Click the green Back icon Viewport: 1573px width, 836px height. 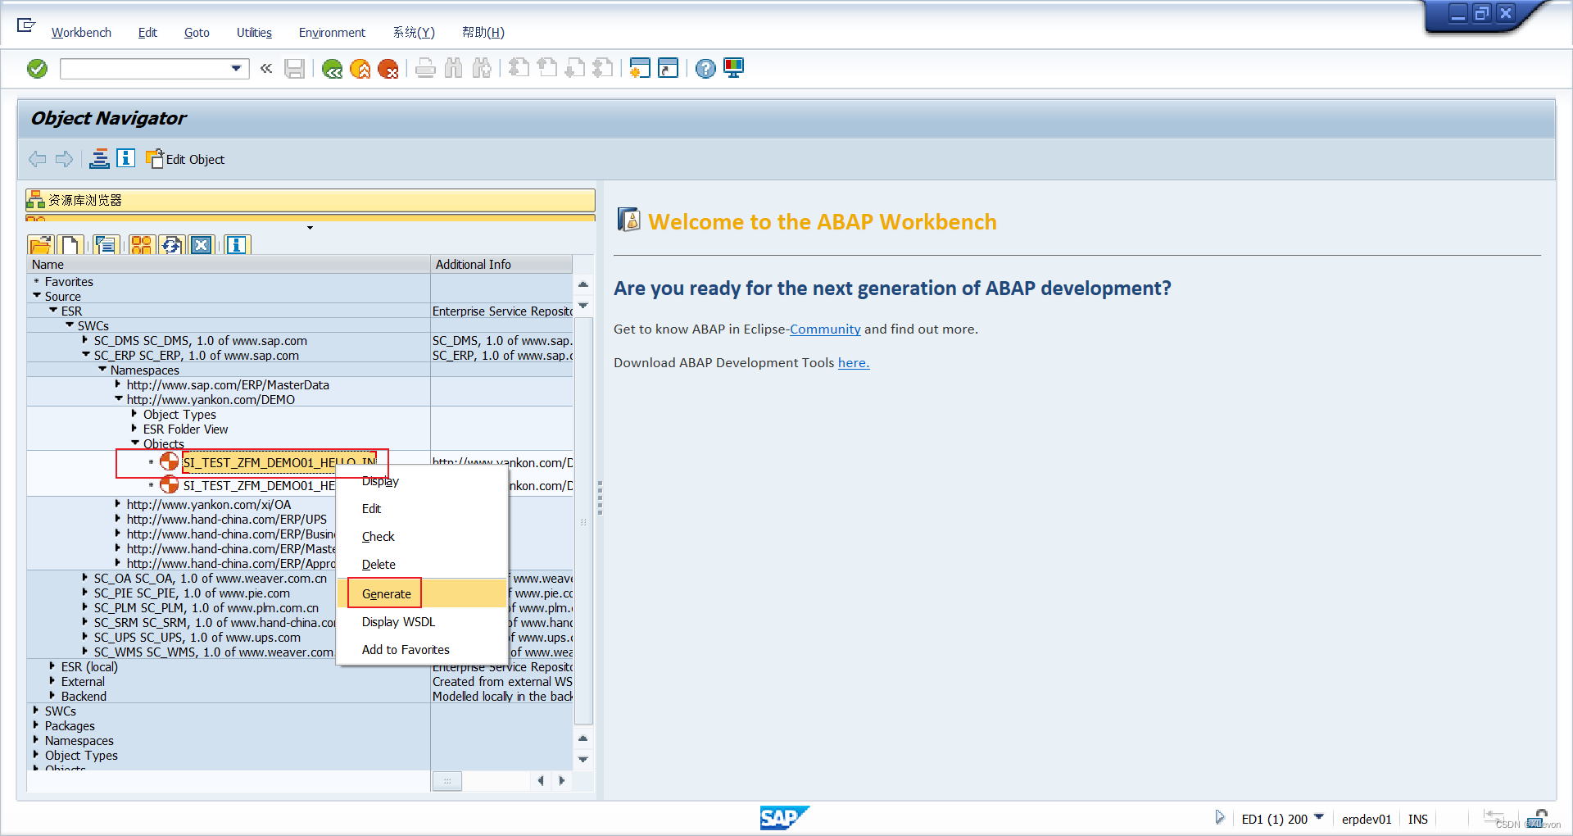click(x=332, y=69)
